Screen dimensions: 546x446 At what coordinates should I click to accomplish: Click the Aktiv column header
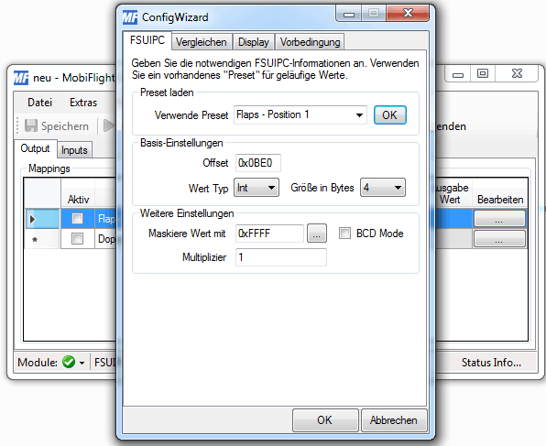click(x=78, y=192)
